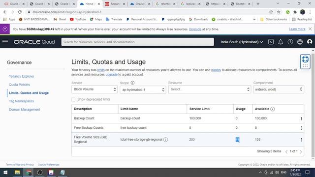Open Terms of Use and Privacy link
315x177 pixels.
click(x=20, y=165)
